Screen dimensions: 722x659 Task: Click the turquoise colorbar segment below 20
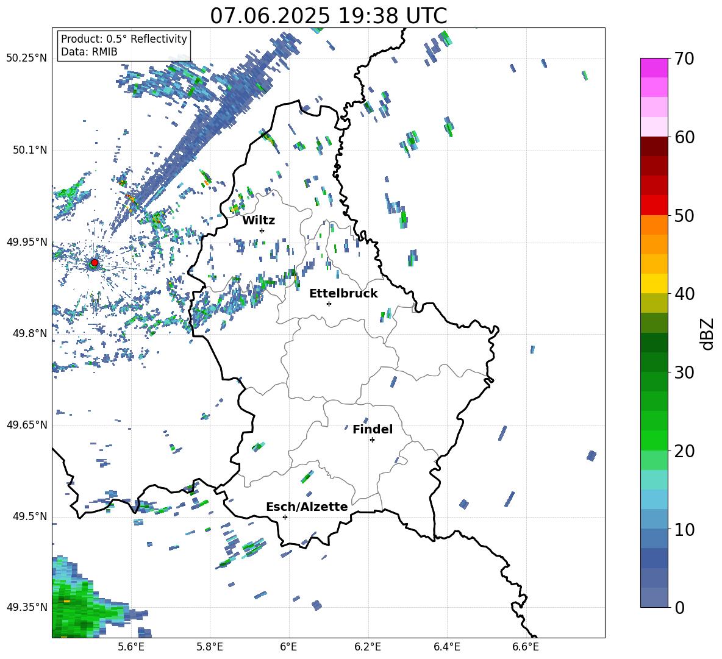click(x=654, y=480)
